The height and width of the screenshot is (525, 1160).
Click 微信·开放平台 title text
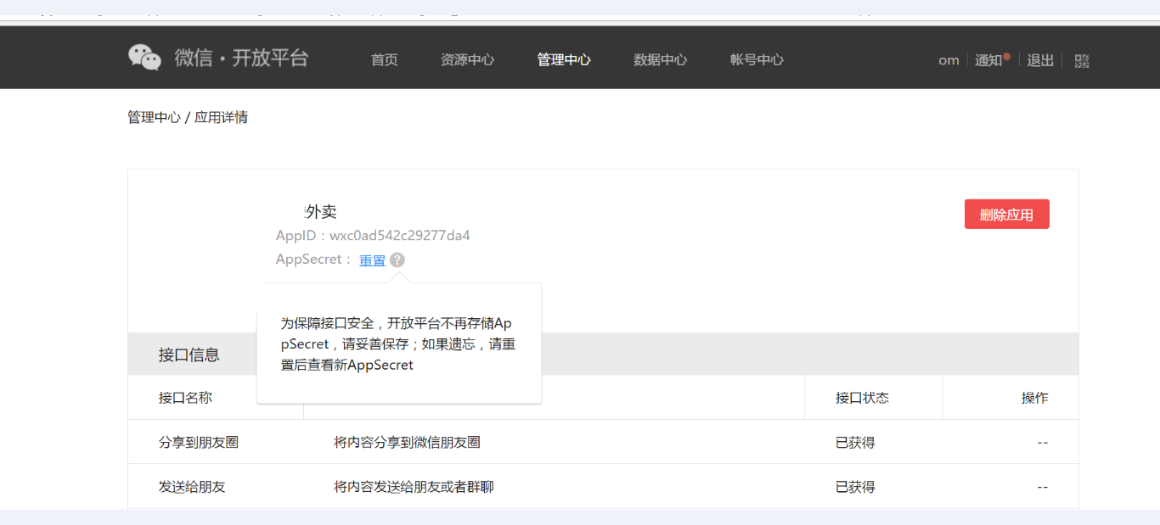coord(241,58)
